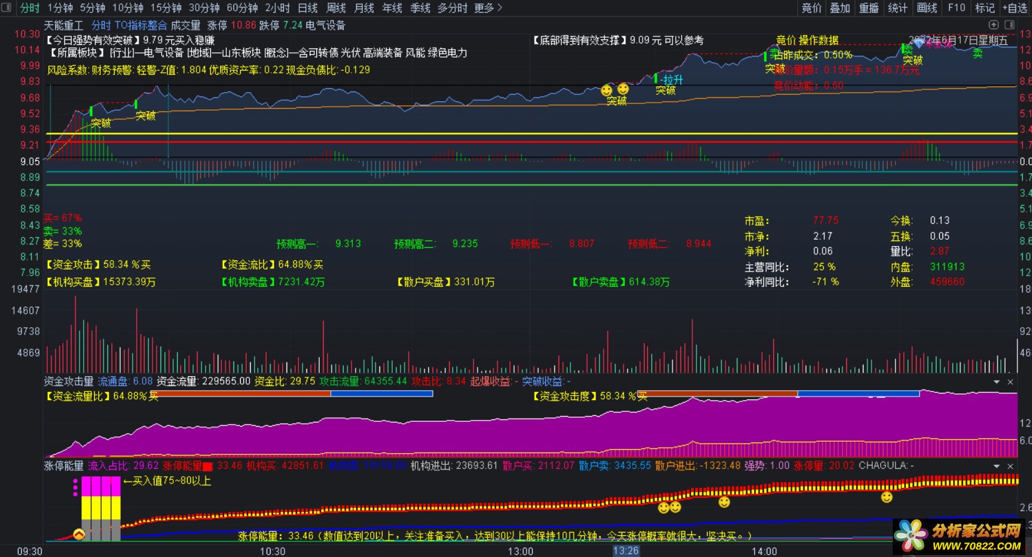This screenshot has height=557, width=1032.
Task: Click the 13:26 time marker on axis
Action: [626, 550]
